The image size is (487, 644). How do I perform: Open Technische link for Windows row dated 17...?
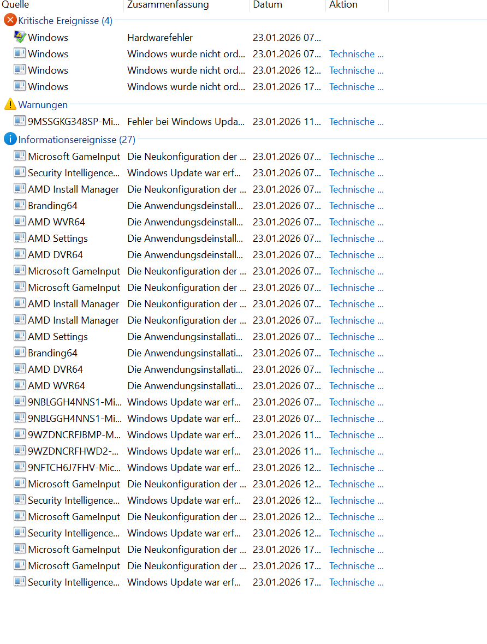pyautogui.click(x=357, y=87)
